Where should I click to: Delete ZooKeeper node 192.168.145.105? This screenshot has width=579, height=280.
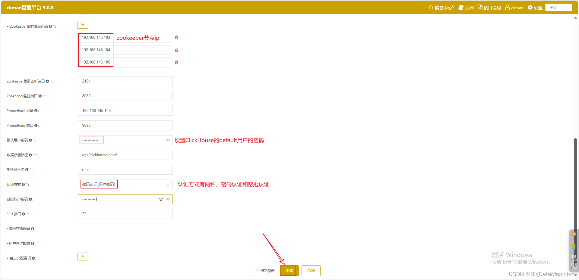177,62
